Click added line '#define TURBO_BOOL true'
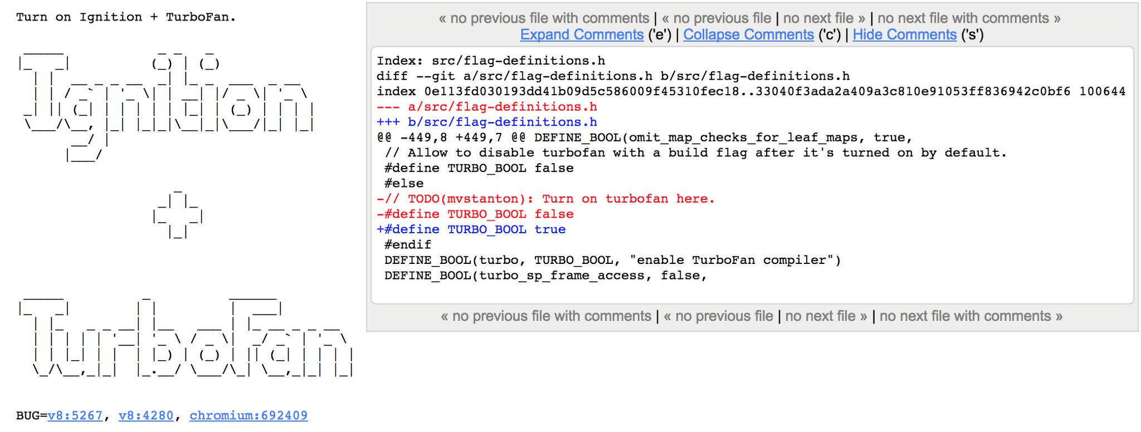Screen dimensions: 1141x432 coord(471,229)
